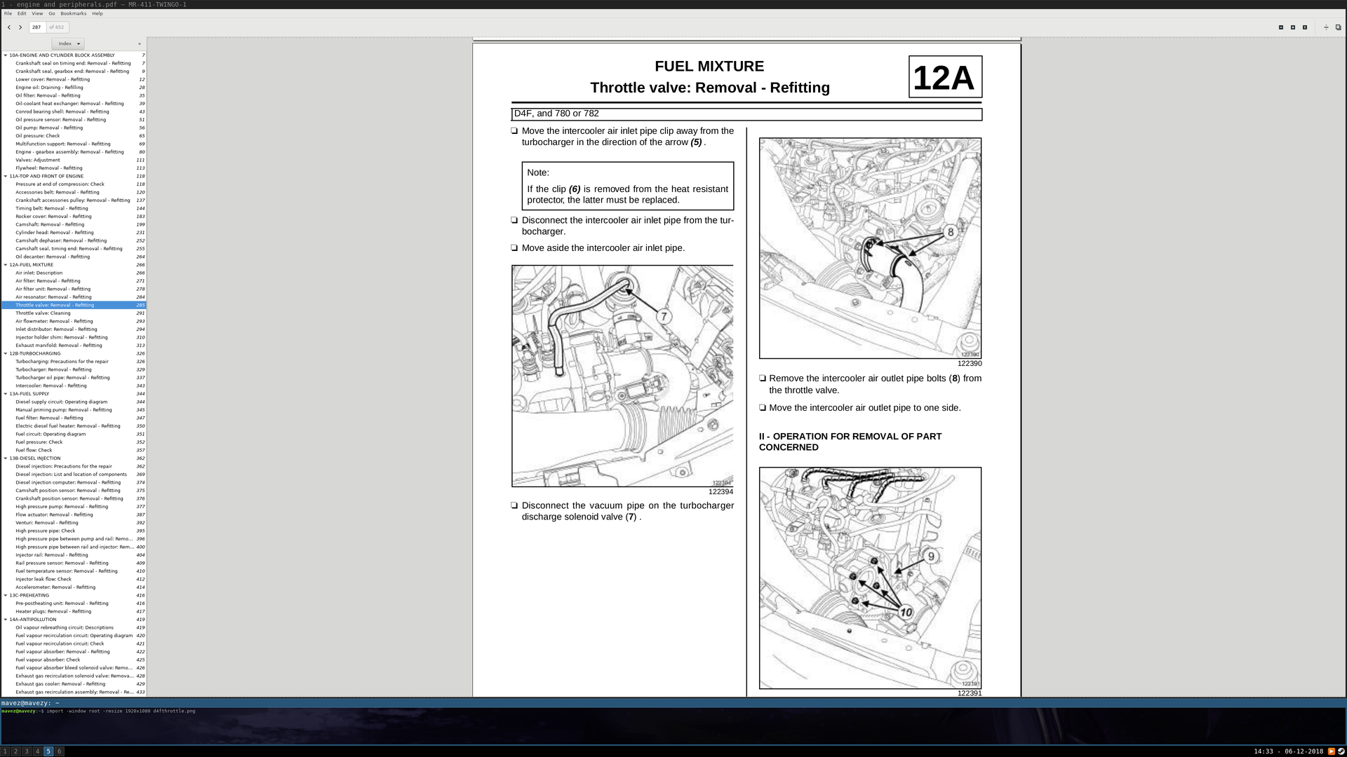Image resolution: width=1347 pixels, height=757 pixels.
Task: Click the clock showing 14:33 - 06-12-2018
Action: (x=1288, y=751)
